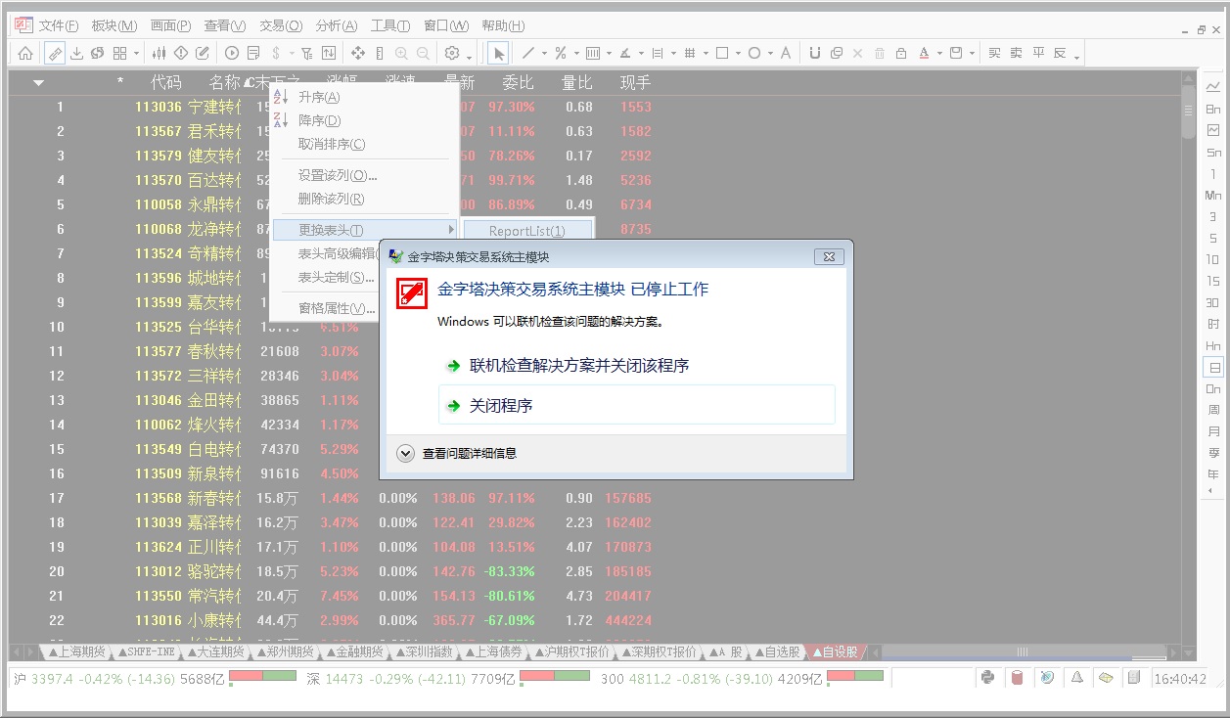
Task: Click the home icon in toolbar
Action: (x=25, y=53)
